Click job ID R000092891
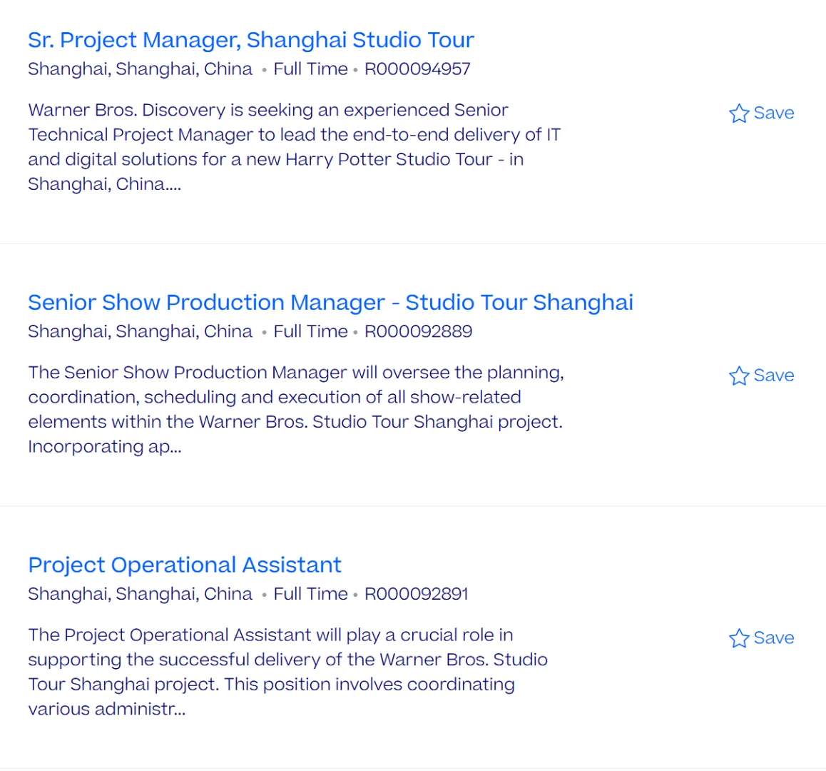 point(416,594)
